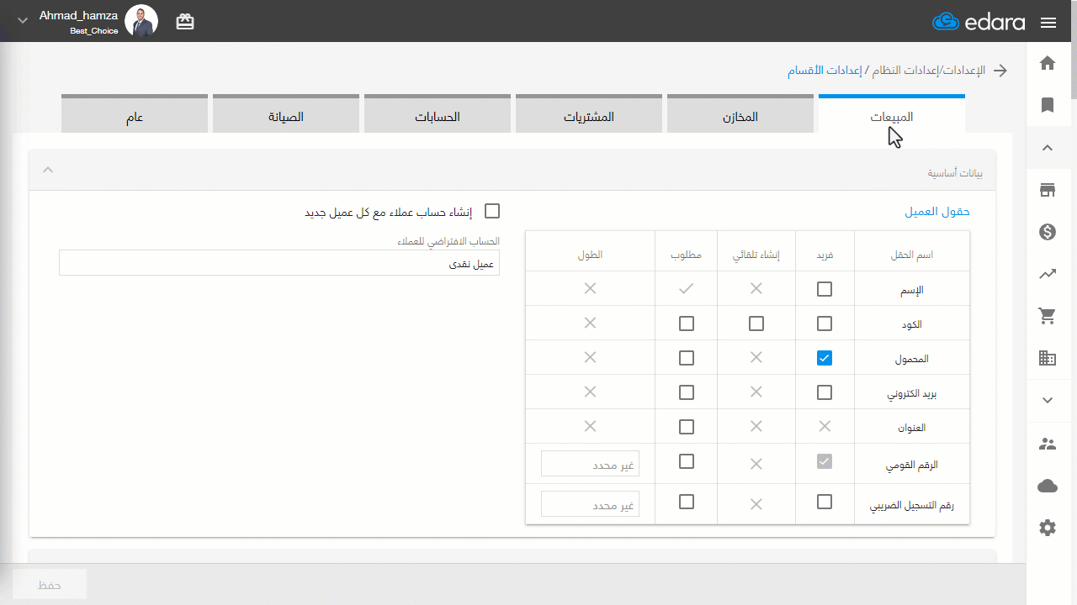Screen dimensions: 1077x605
Task: Open the hamburger main menu
Action: (x=1048, y=23)
